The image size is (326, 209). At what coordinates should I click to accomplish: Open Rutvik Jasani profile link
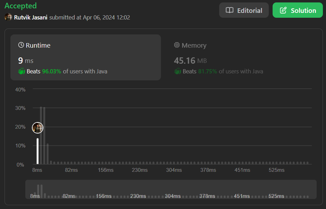[x=31, y=17]
